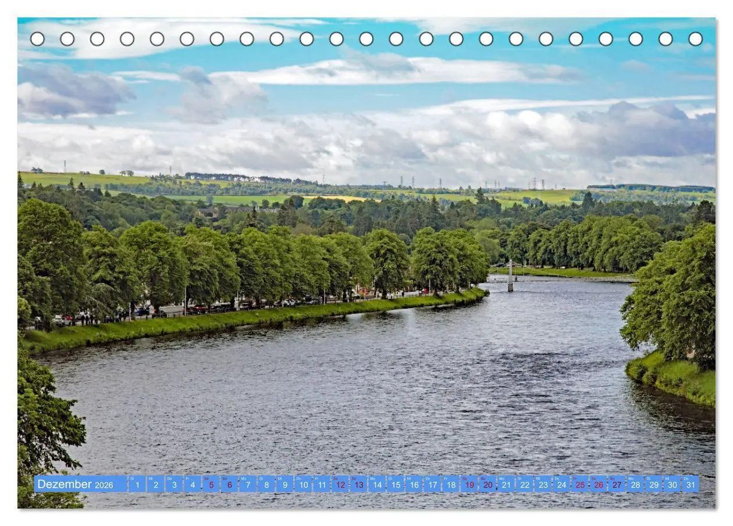Pick the highlighted day 27 cell
Screen dimensions: 733x526
pyautogui.click(x=618, y=484)
